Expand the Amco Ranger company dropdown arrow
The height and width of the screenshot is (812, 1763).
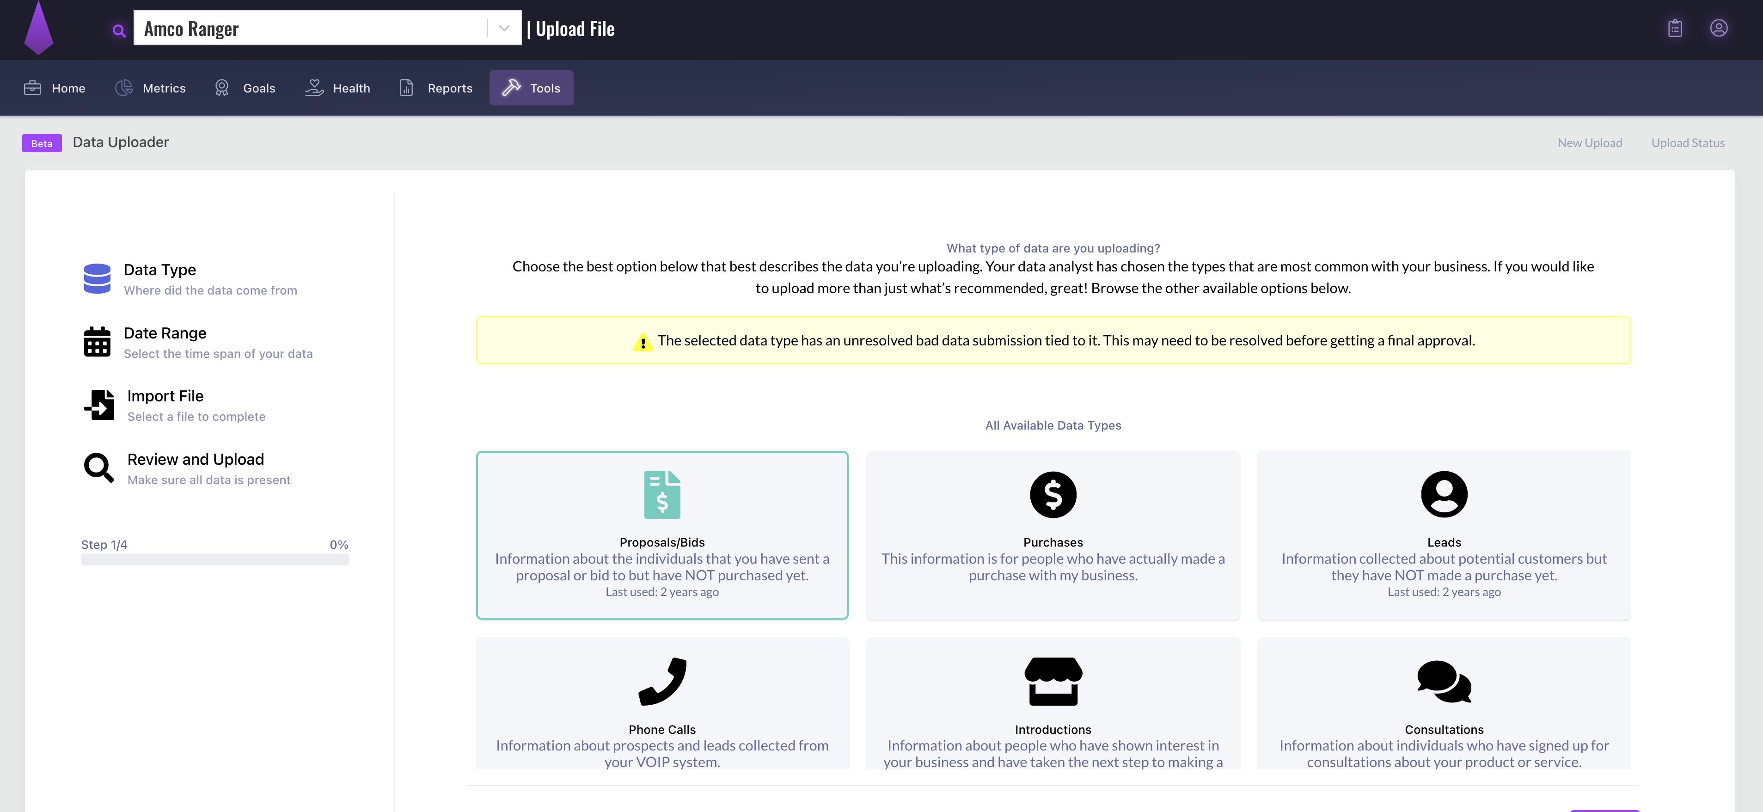tap(504, 28)
